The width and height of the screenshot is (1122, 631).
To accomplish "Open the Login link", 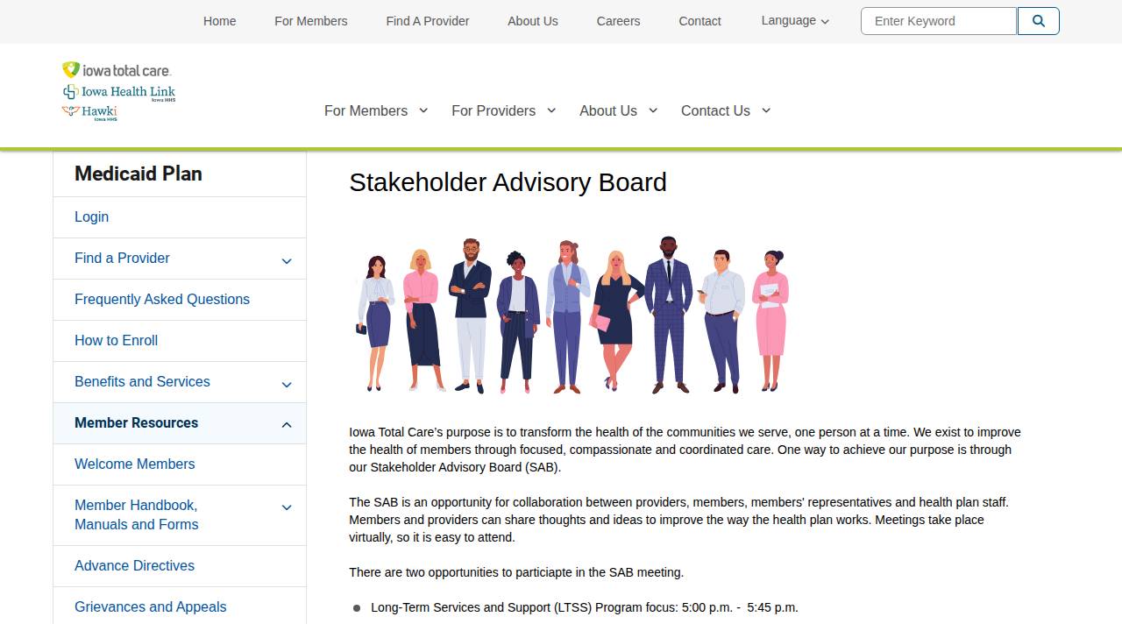I will (x=91, y=216).
